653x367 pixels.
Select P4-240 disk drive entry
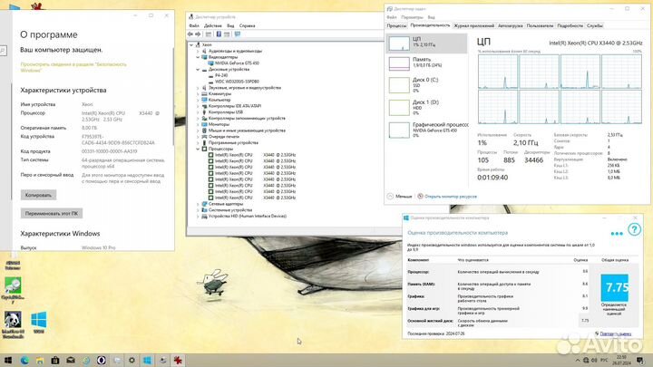coord(221,75)
